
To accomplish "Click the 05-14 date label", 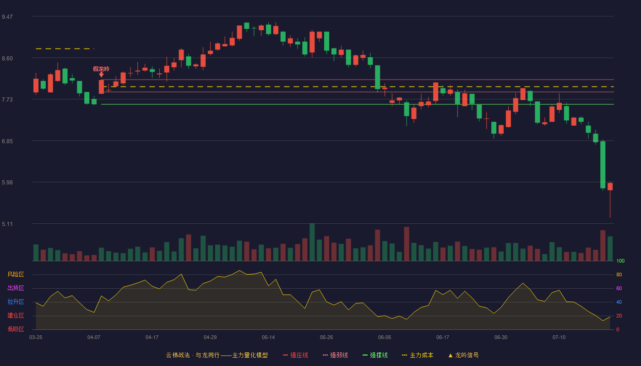I will tap(268, 337).
